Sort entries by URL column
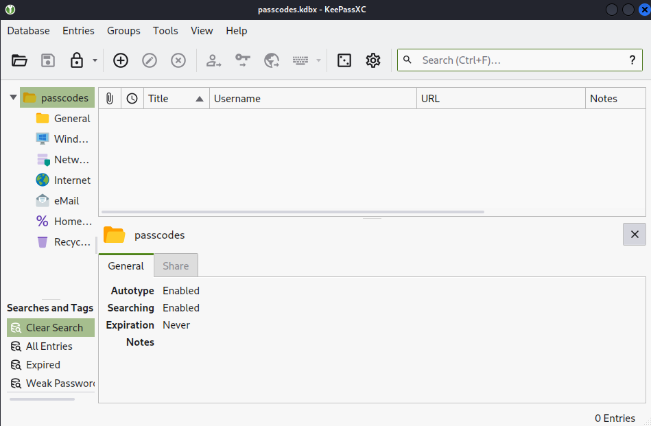This screenshot has width=651, height=426. pyautogui.click(x=501, y=98)
